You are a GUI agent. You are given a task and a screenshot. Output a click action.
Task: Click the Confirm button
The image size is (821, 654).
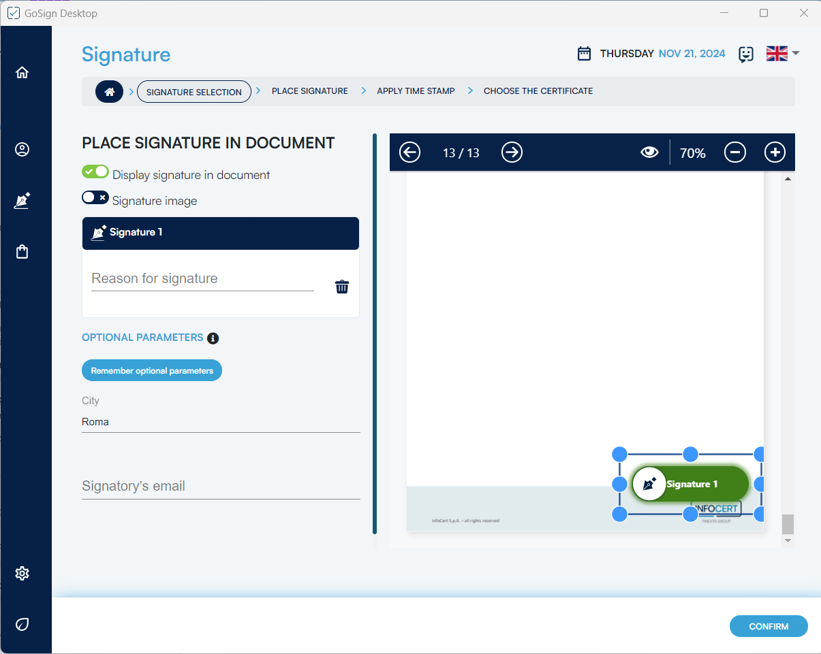[768, 626]
